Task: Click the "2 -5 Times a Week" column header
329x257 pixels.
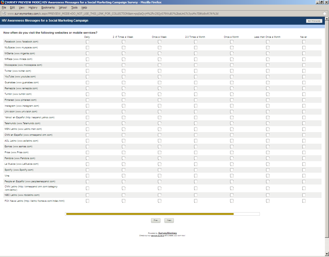Action: click(123, 37)
